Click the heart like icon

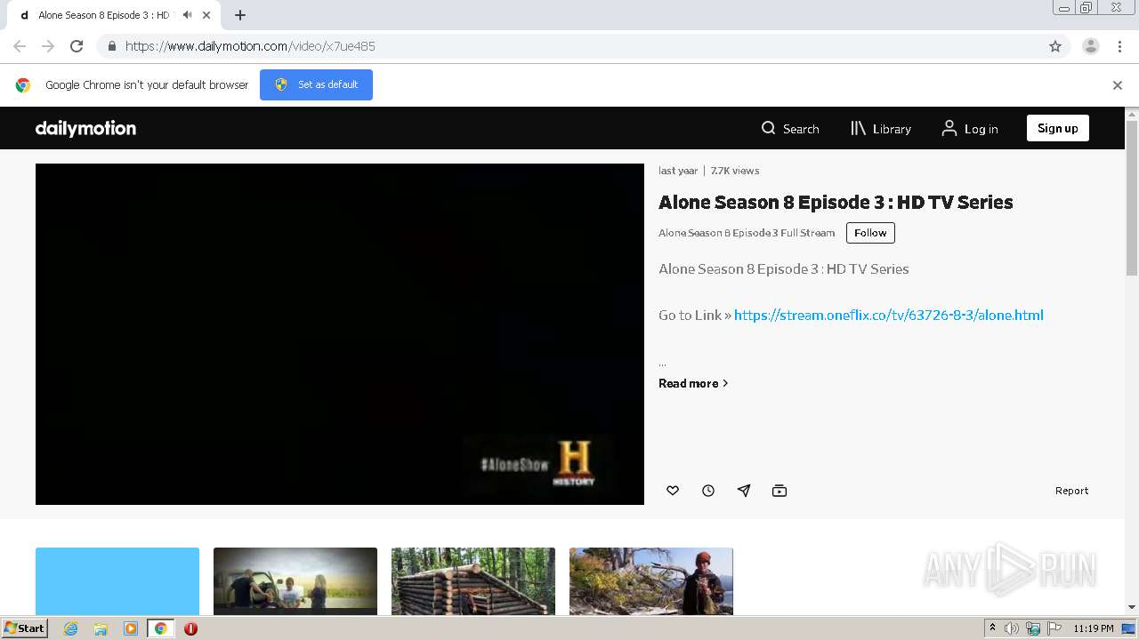click(x=673, y=491)
